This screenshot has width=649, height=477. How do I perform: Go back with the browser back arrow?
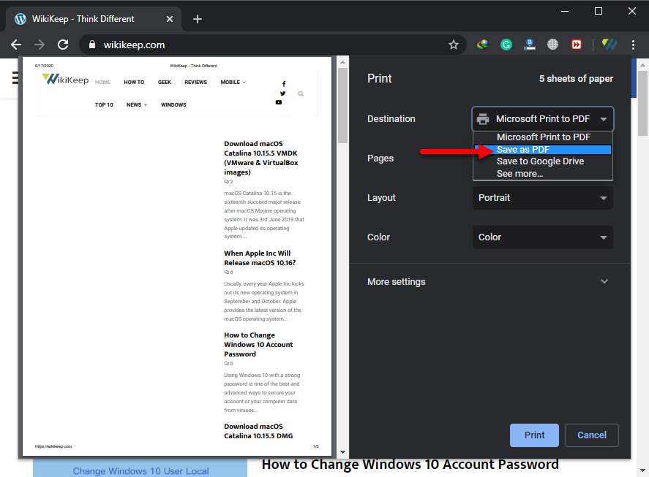coord(15,45)
